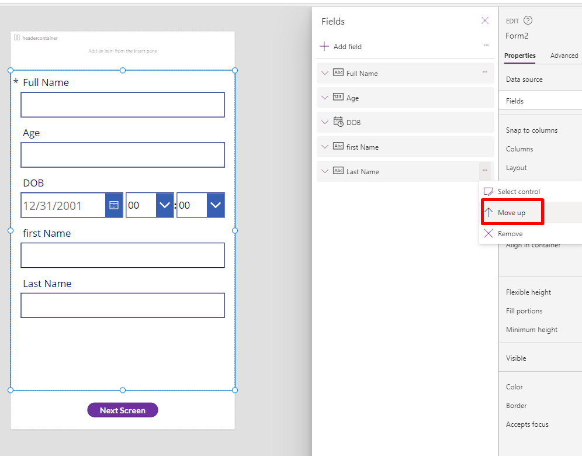Click the Border property label
The height and width of the screenshot is (456, 582).
click(517, 405)
